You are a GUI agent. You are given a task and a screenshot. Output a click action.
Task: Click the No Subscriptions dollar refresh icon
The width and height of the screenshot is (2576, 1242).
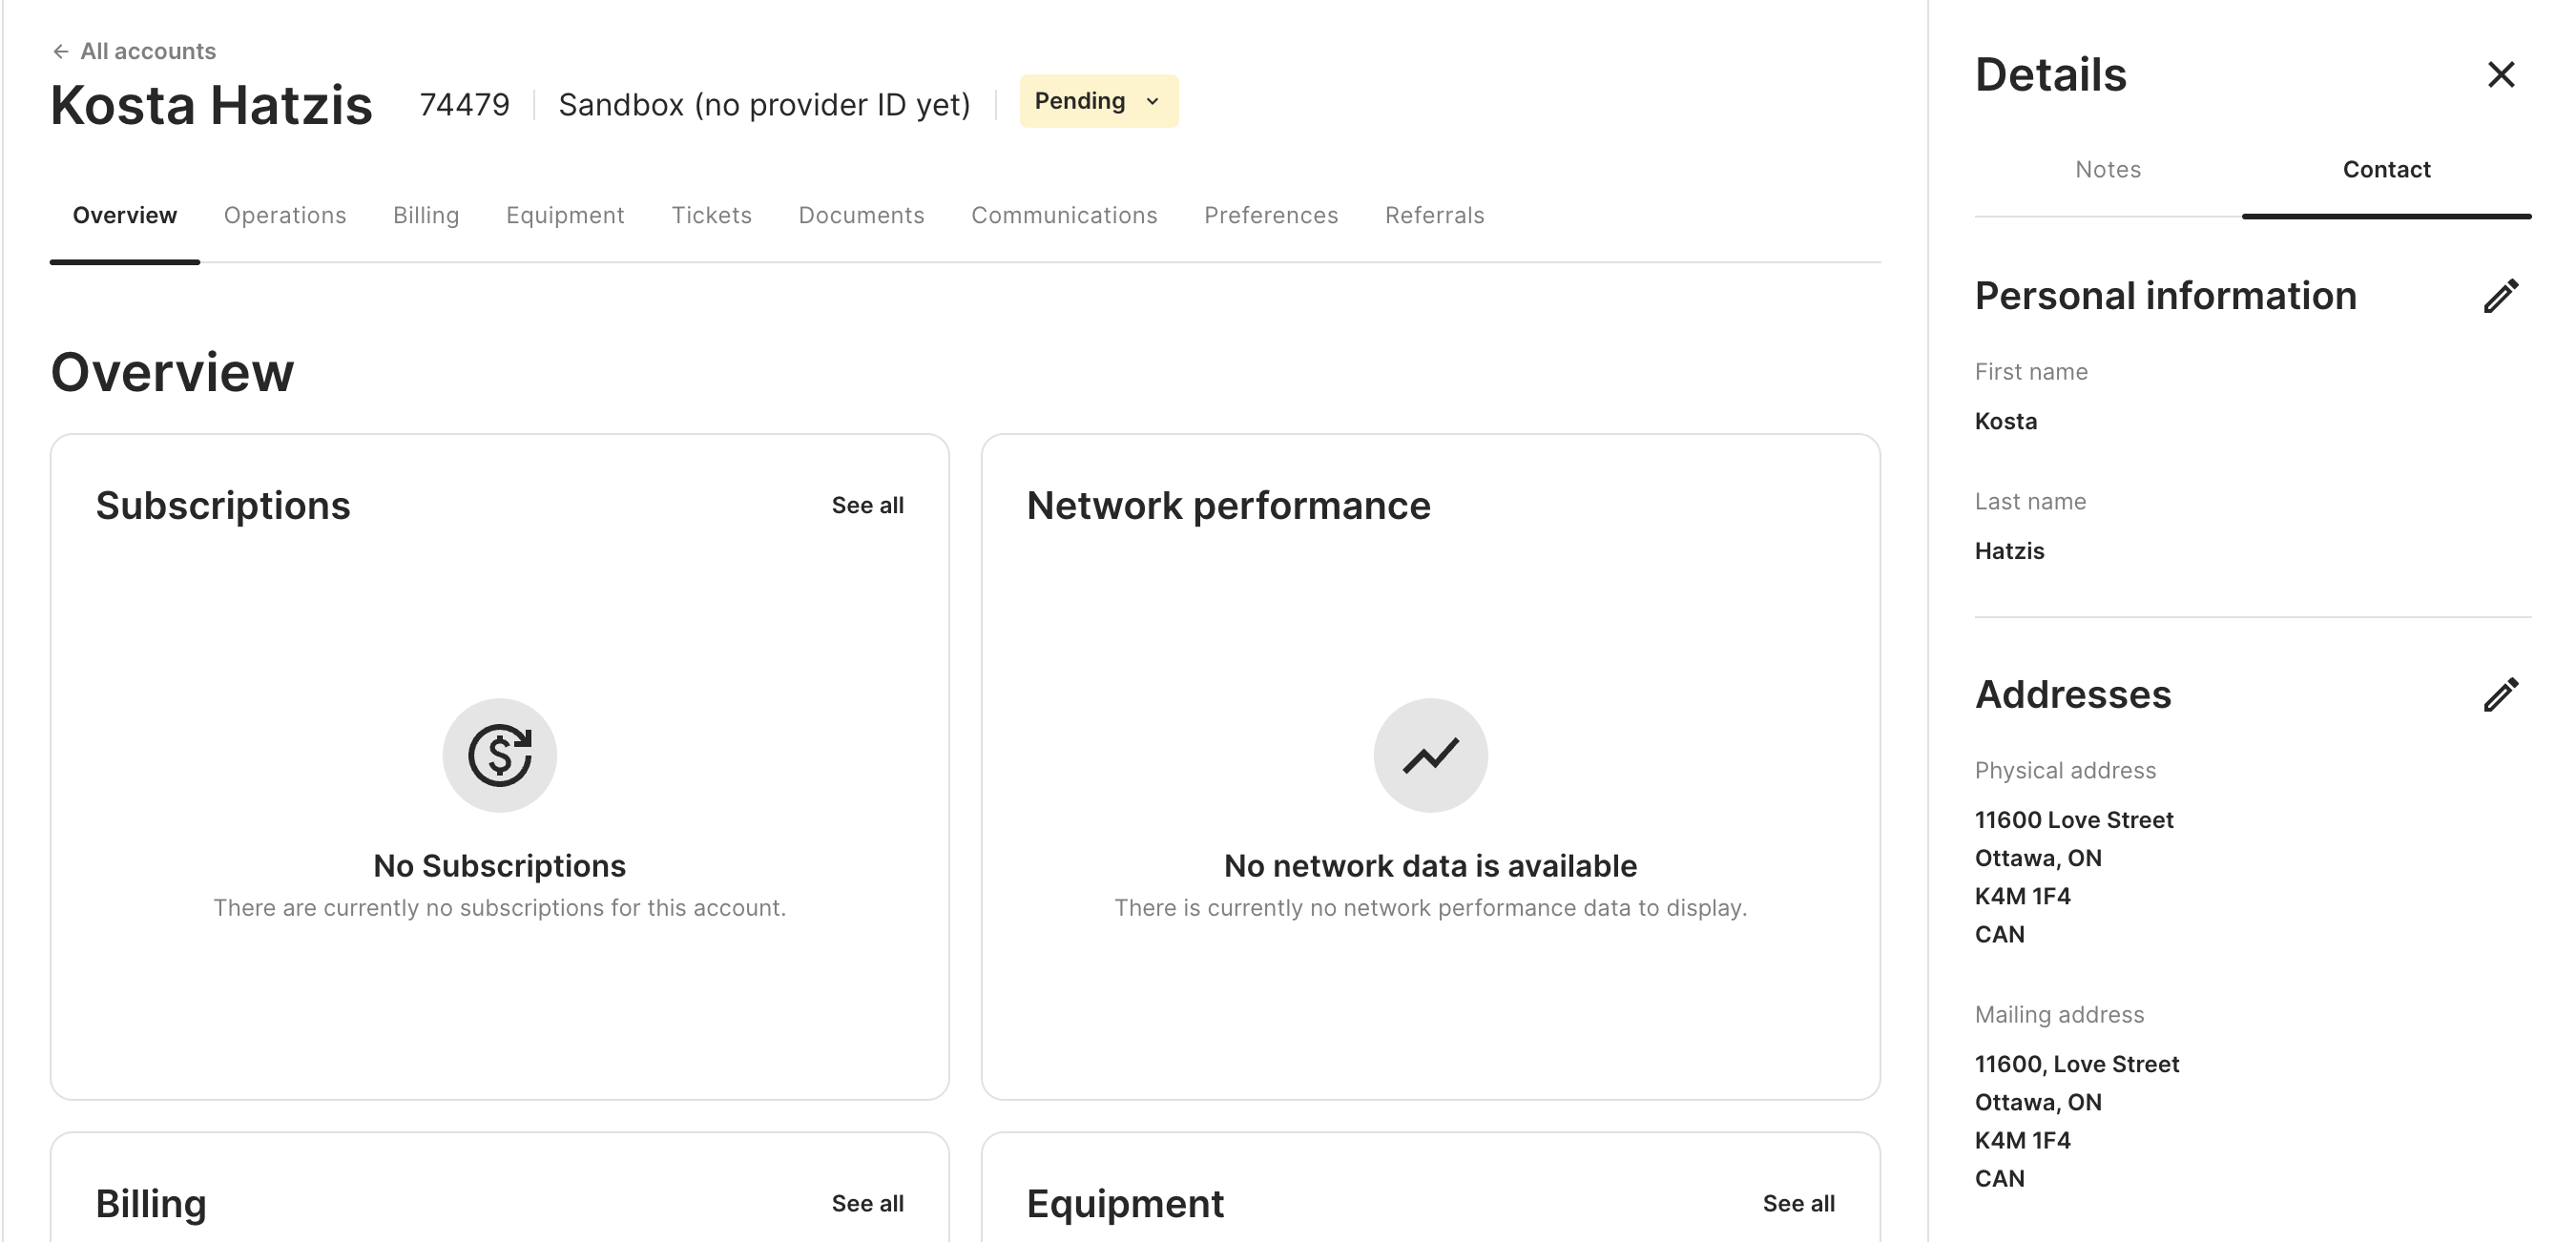499,755
